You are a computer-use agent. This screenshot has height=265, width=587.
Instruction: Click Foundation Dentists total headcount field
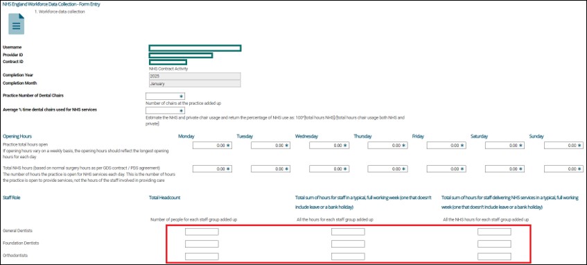202,244
